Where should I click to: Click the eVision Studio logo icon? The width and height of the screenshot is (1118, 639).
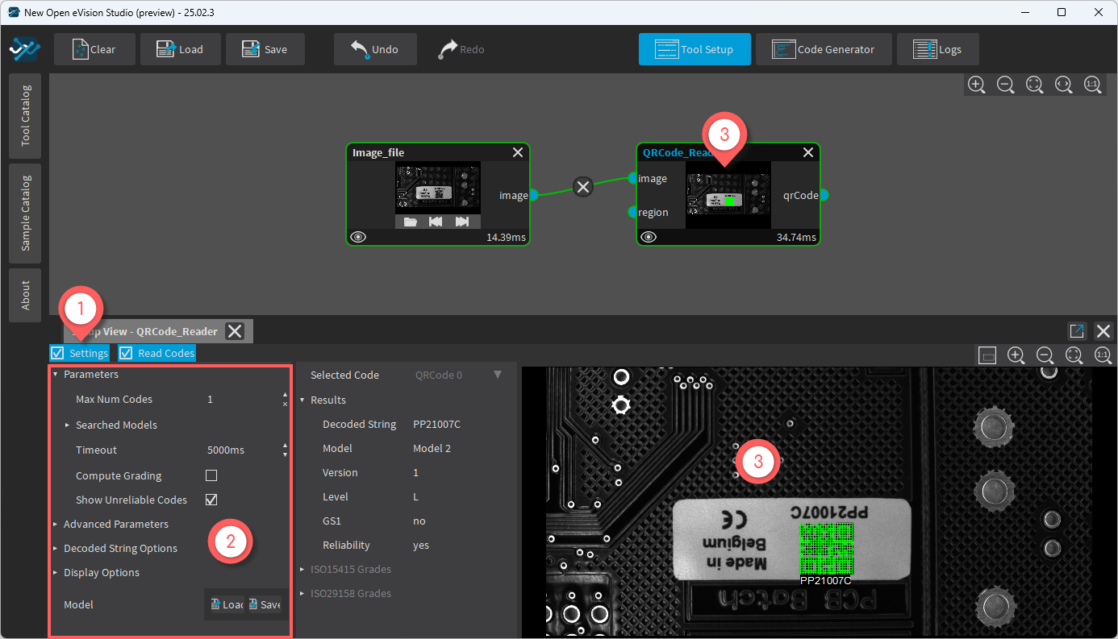(24, 49)
